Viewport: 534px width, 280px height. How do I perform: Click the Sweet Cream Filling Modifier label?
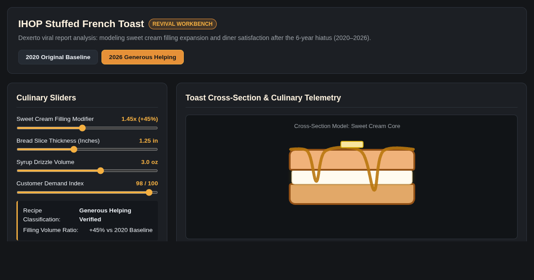[55, 119]
